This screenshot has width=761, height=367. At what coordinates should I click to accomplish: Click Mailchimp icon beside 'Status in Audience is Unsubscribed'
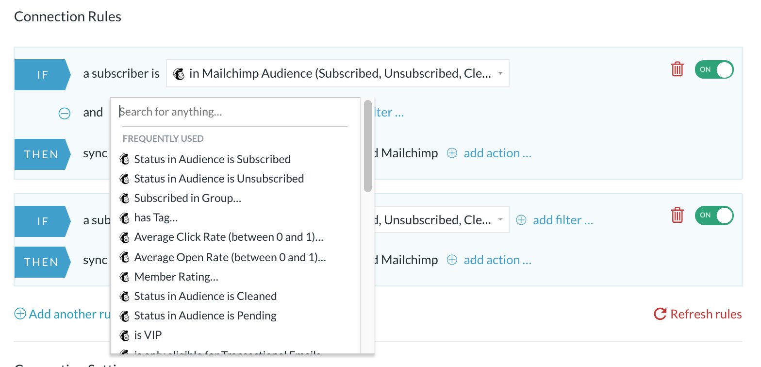click(125, 179)
